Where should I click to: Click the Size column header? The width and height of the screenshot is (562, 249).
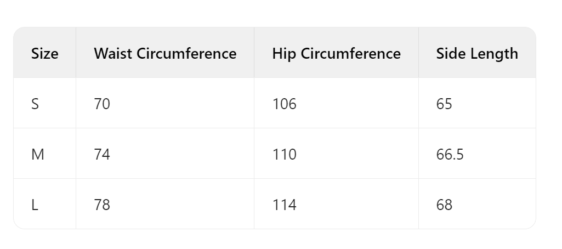coord(45,53)
